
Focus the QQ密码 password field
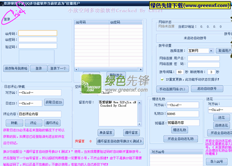pyautogui.click(x=38, y=40)
